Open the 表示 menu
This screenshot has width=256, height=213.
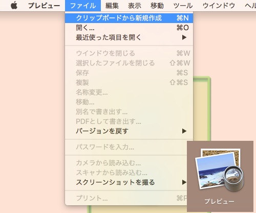tap(135, 6)
